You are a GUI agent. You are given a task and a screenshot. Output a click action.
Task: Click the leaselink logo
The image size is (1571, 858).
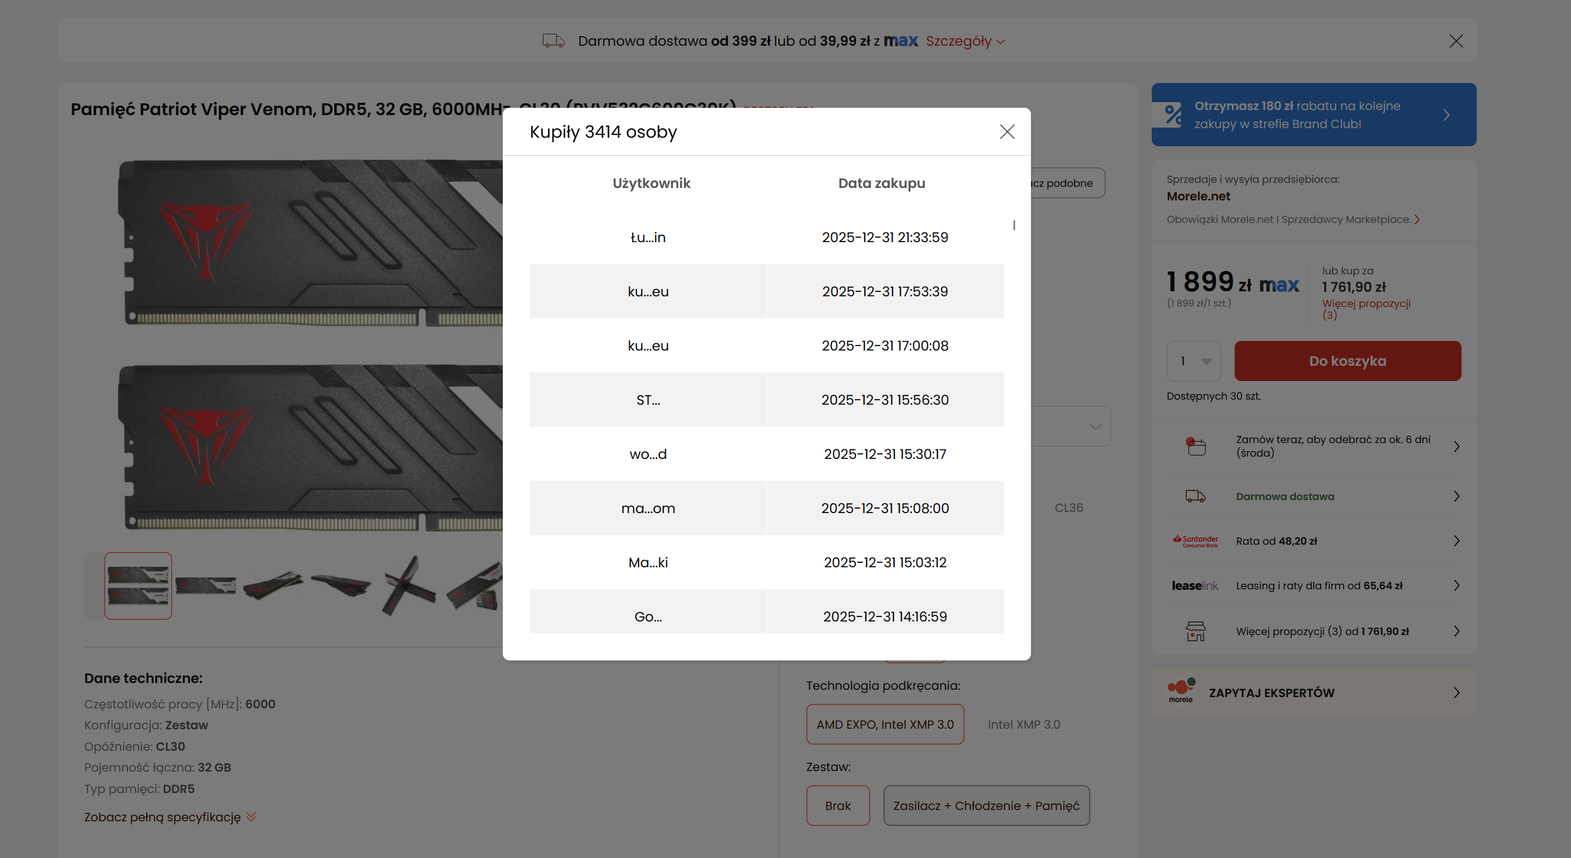pos(1194,585)
